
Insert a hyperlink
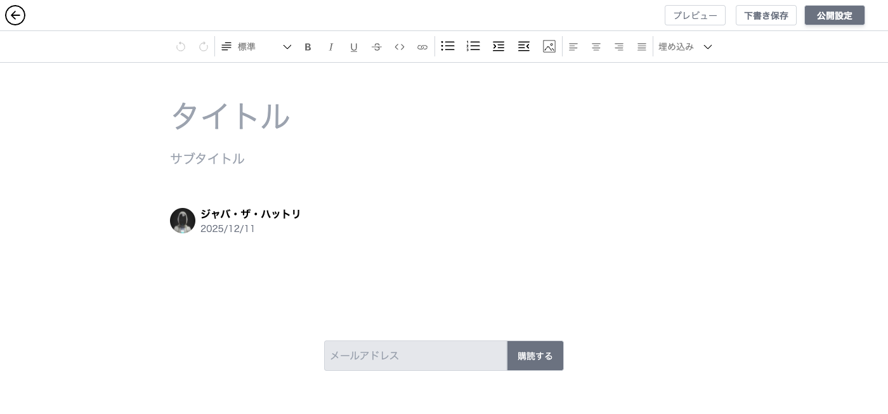tap(422, 47)
